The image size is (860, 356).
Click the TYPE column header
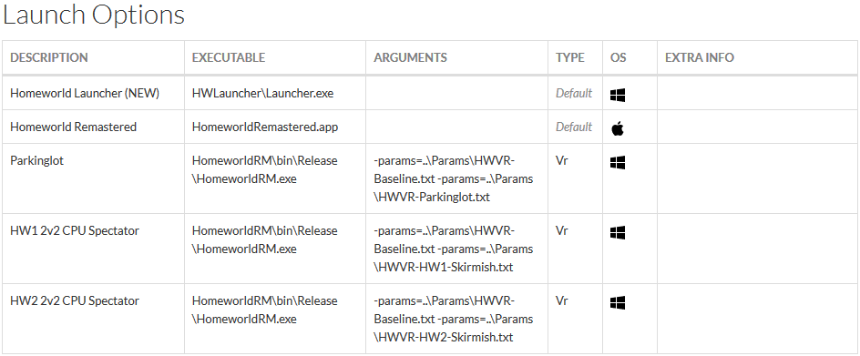570,57
